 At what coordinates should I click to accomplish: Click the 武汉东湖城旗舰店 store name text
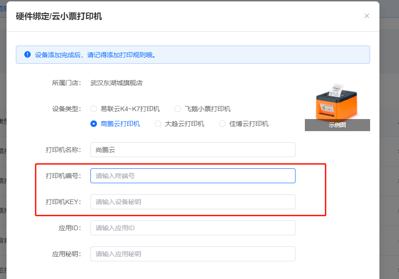117,83
